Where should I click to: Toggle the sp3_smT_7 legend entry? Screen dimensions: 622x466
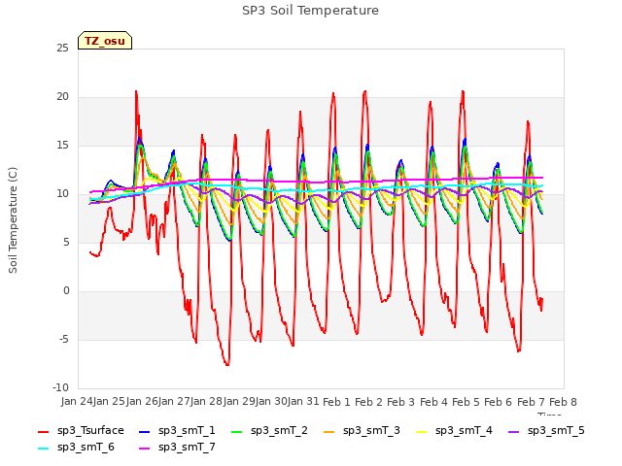pyautogui.click(x=177, y=448)
